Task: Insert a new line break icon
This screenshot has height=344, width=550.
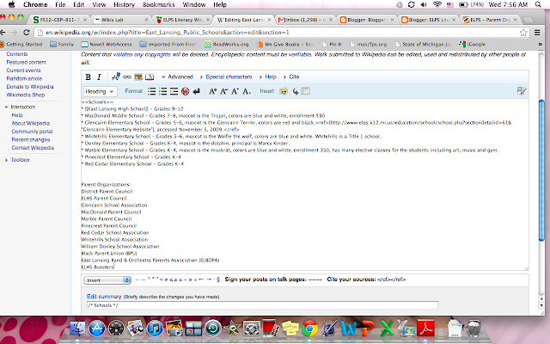Action: (197, 91)
